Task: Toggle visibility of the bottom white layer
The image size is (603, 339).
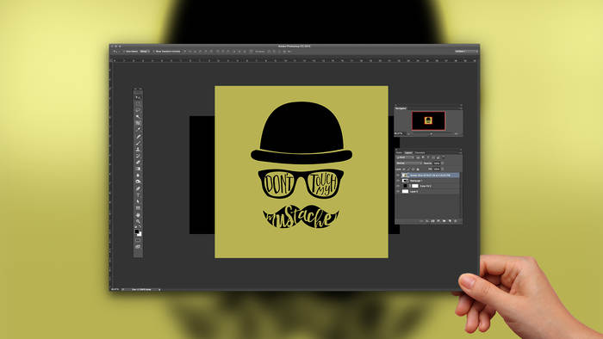Action: pyautogui.click(x=398, y=191)
